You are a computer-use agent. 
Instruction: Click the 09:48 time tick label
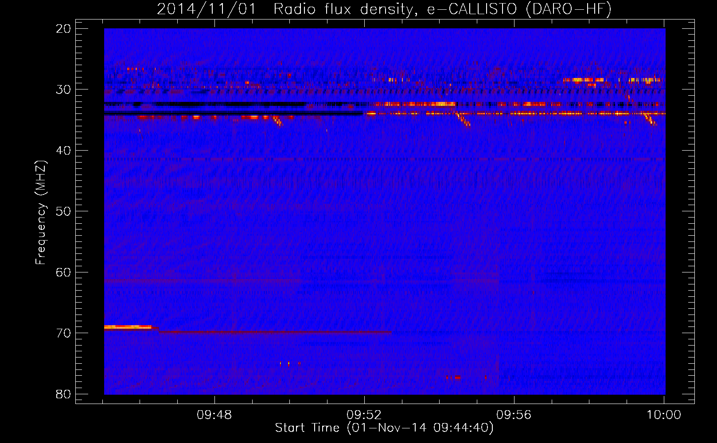(215, 415)
